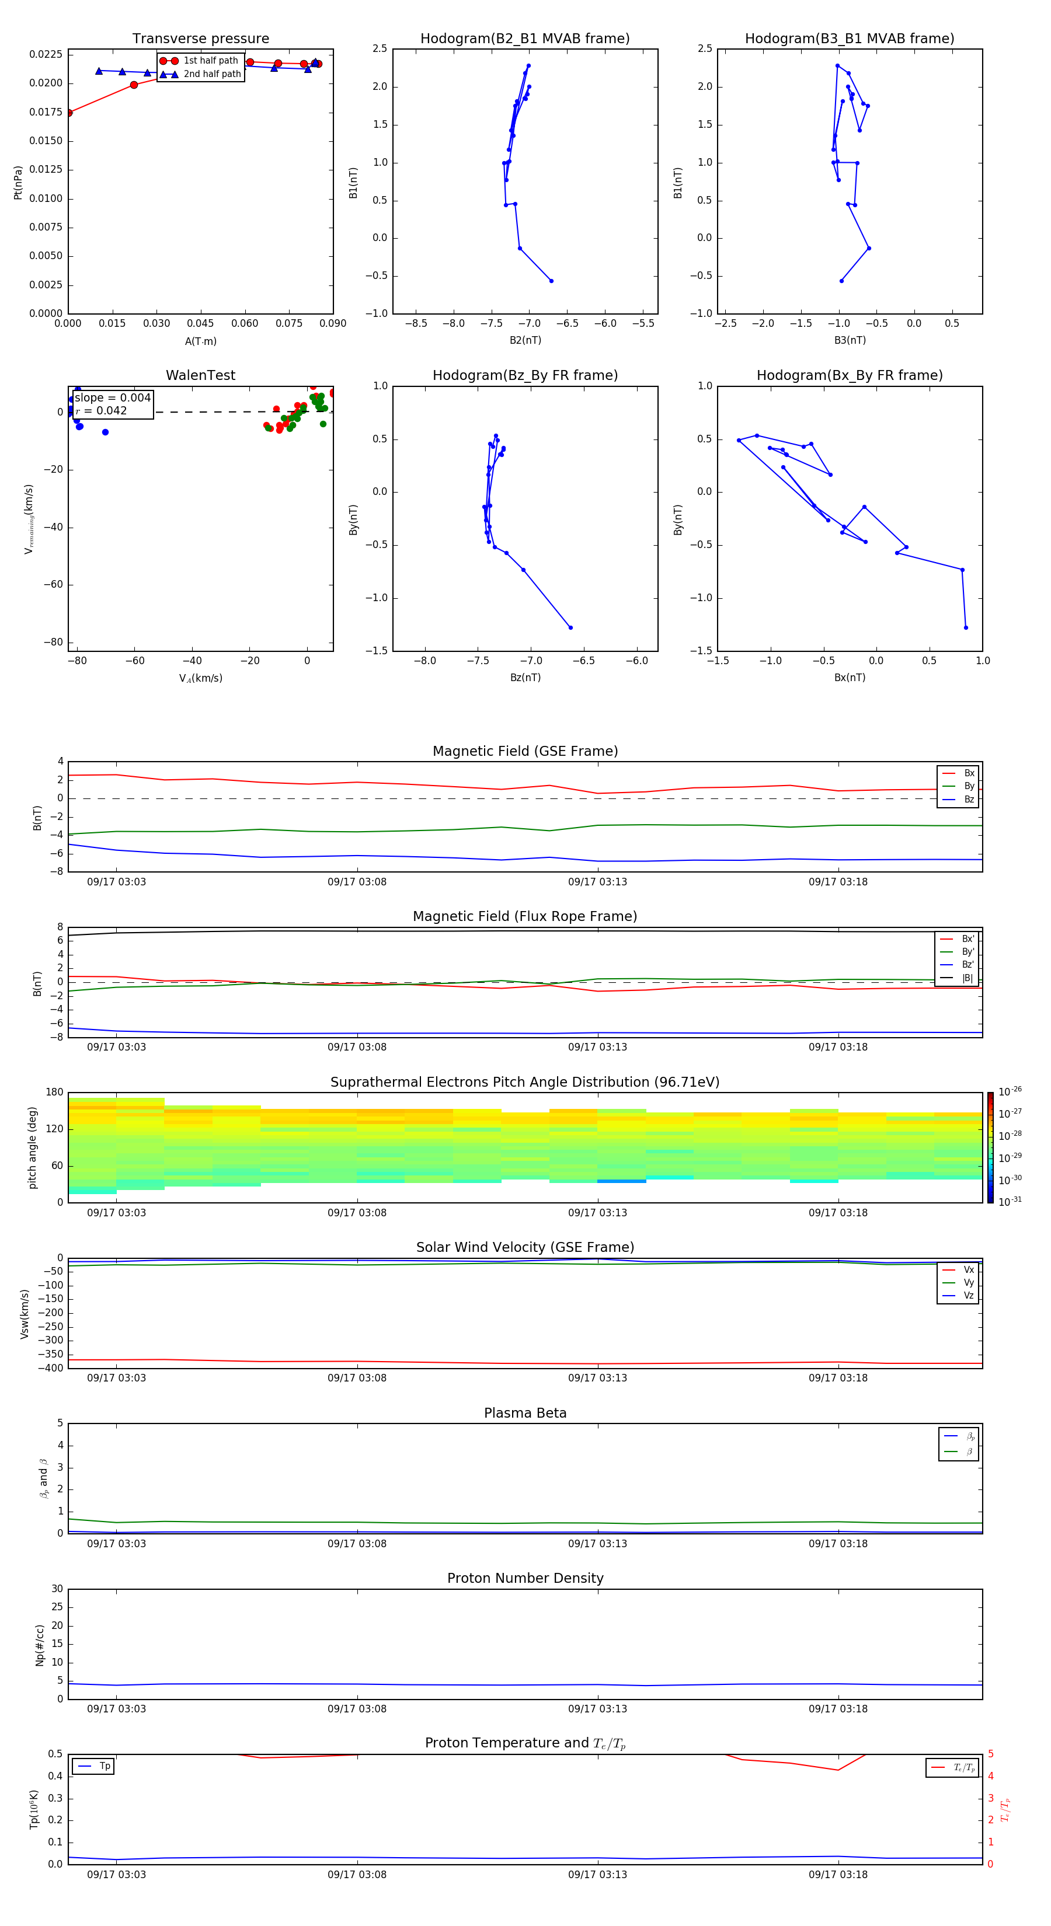
Task: Click the "Bz(nT)" x-axis label
Action: 525,678
